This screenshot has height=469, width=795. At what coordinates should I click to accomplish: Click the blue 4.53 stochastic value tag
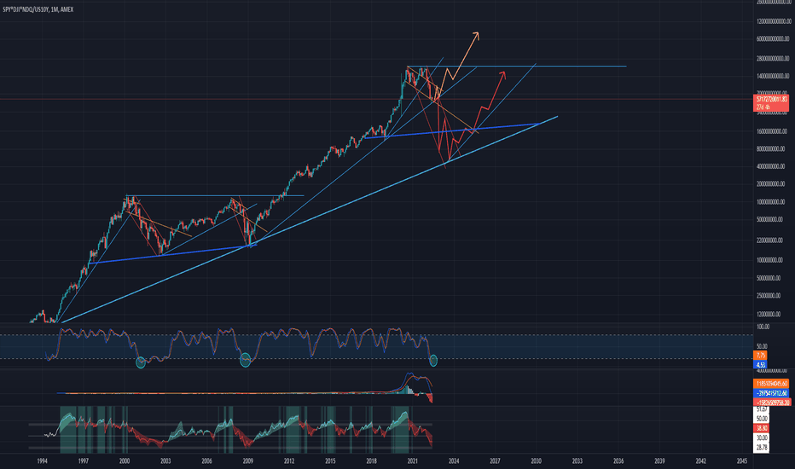[x=761, y=365]
